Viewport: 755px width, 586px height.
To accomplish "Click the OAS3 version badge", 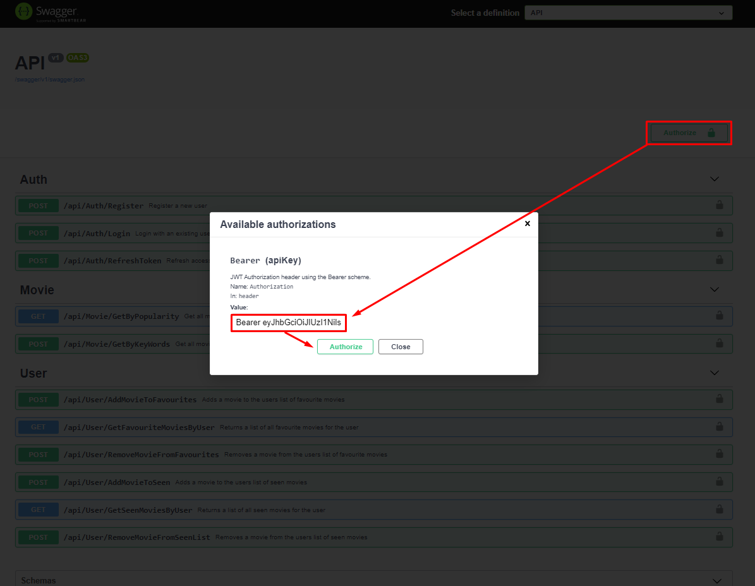I will [x=78, y=57].
